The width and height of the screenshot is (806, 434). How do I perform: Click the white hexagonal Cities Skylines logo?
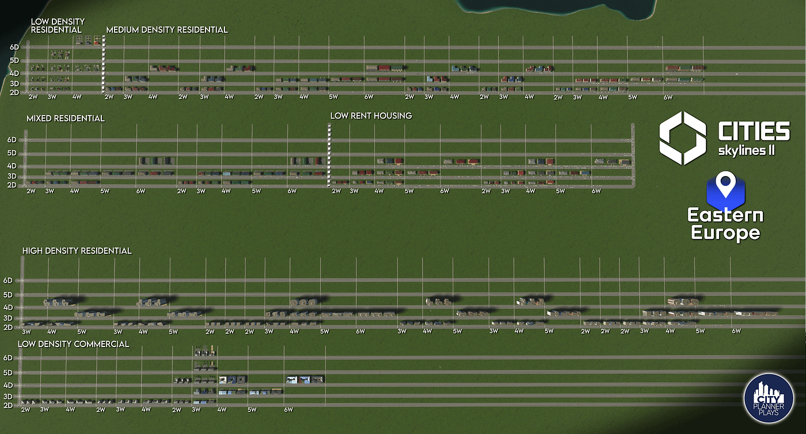(683, 138)
